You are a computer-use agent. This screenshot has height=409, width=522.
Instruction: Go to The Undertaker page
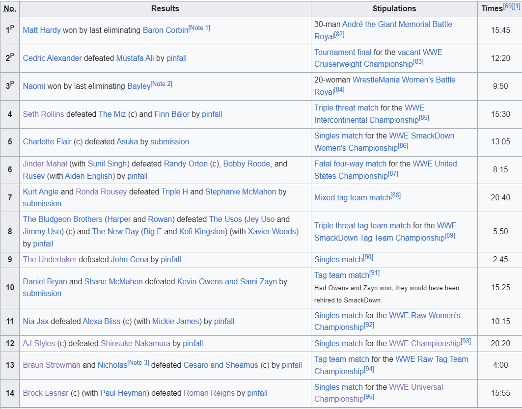50,260
